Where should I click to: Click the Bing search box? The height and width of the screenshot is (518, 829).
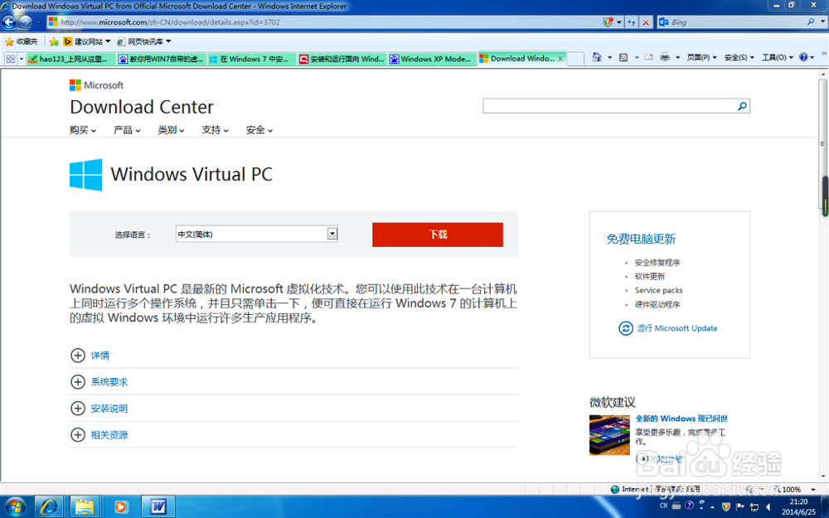coord(736,22)
